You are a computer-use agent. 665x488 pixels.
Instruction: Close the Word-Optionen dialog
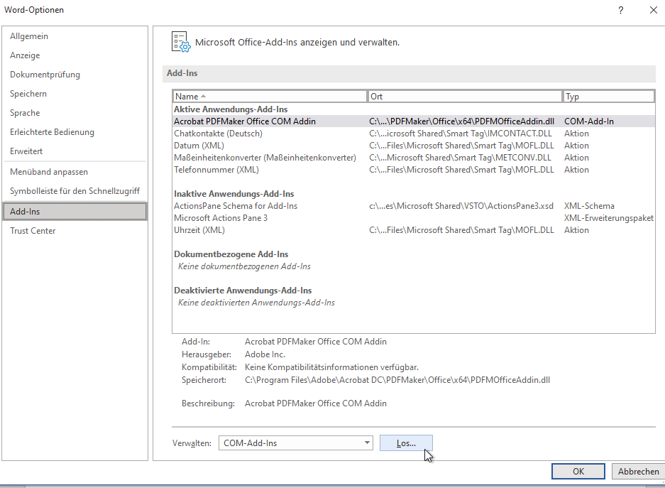pos(653,10)
